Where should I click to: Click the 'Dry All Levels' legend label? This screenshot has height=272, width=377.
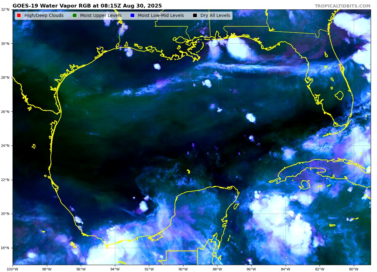(215, 16)
